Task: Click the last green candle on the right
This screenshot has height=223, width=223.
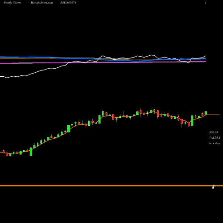Action: point(206,113)
